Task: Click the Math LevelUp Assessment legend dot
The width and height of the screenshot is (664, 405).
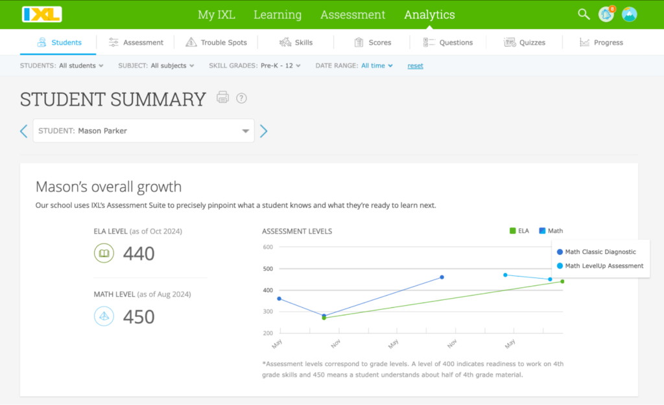Action: pos(560,266)
